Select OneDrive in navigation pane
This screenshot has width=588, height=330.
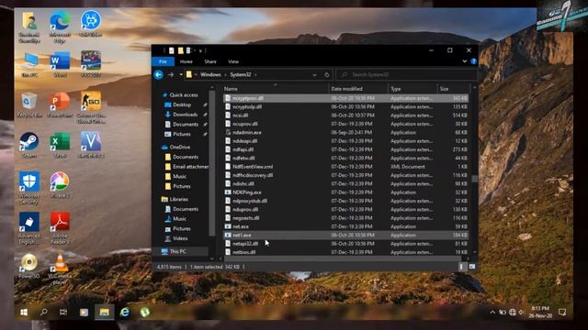point(179,147)
